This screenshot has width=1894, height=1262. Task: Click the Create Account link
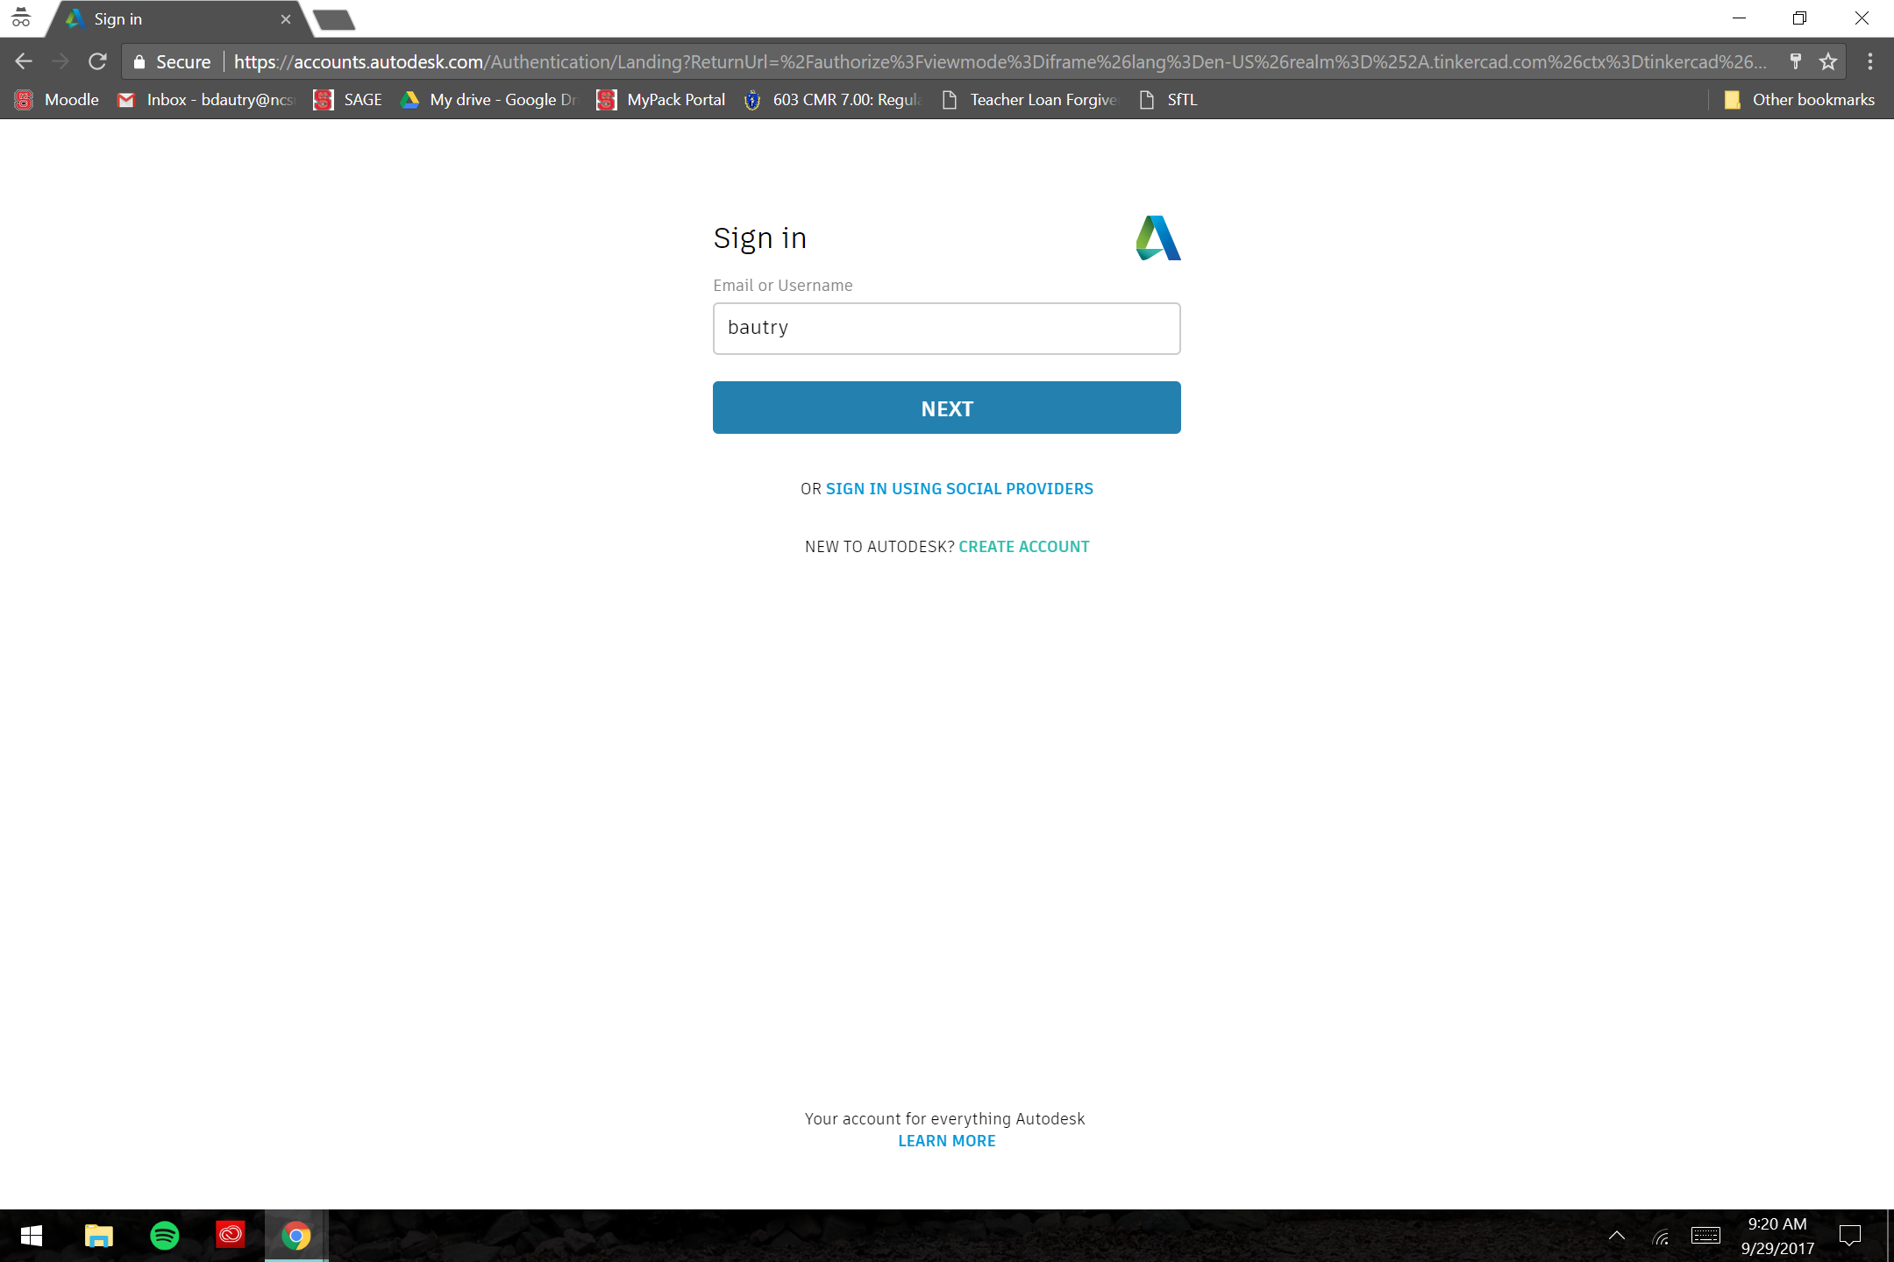tap(1023, 547)
